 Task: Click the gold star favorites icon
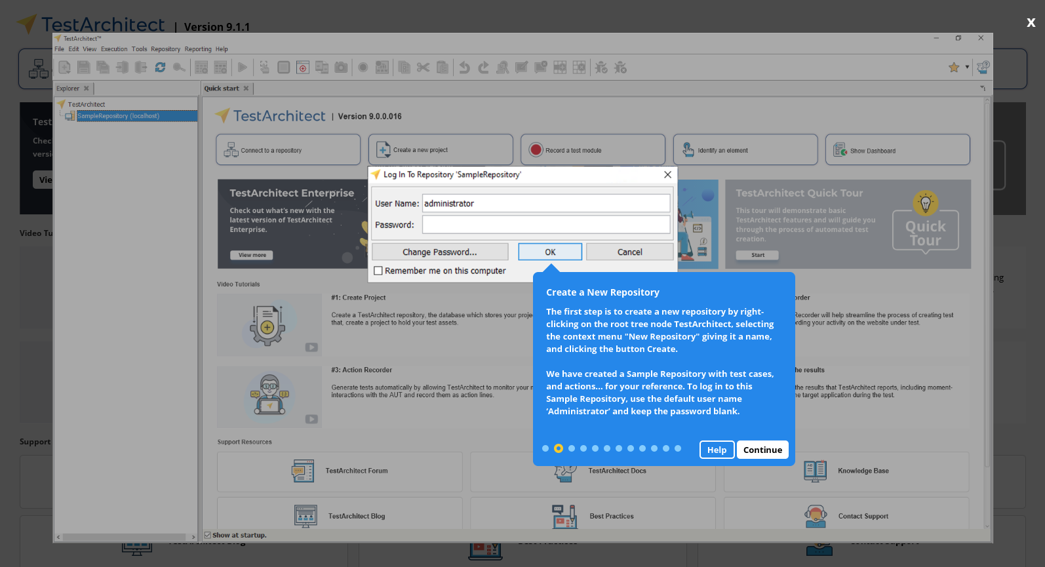coord(954,67)
